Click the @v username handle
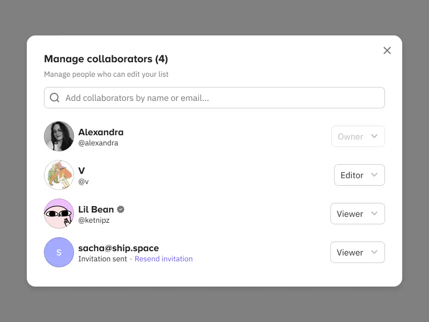This screenshot has width=429, height=322. (x=84, y=181)
